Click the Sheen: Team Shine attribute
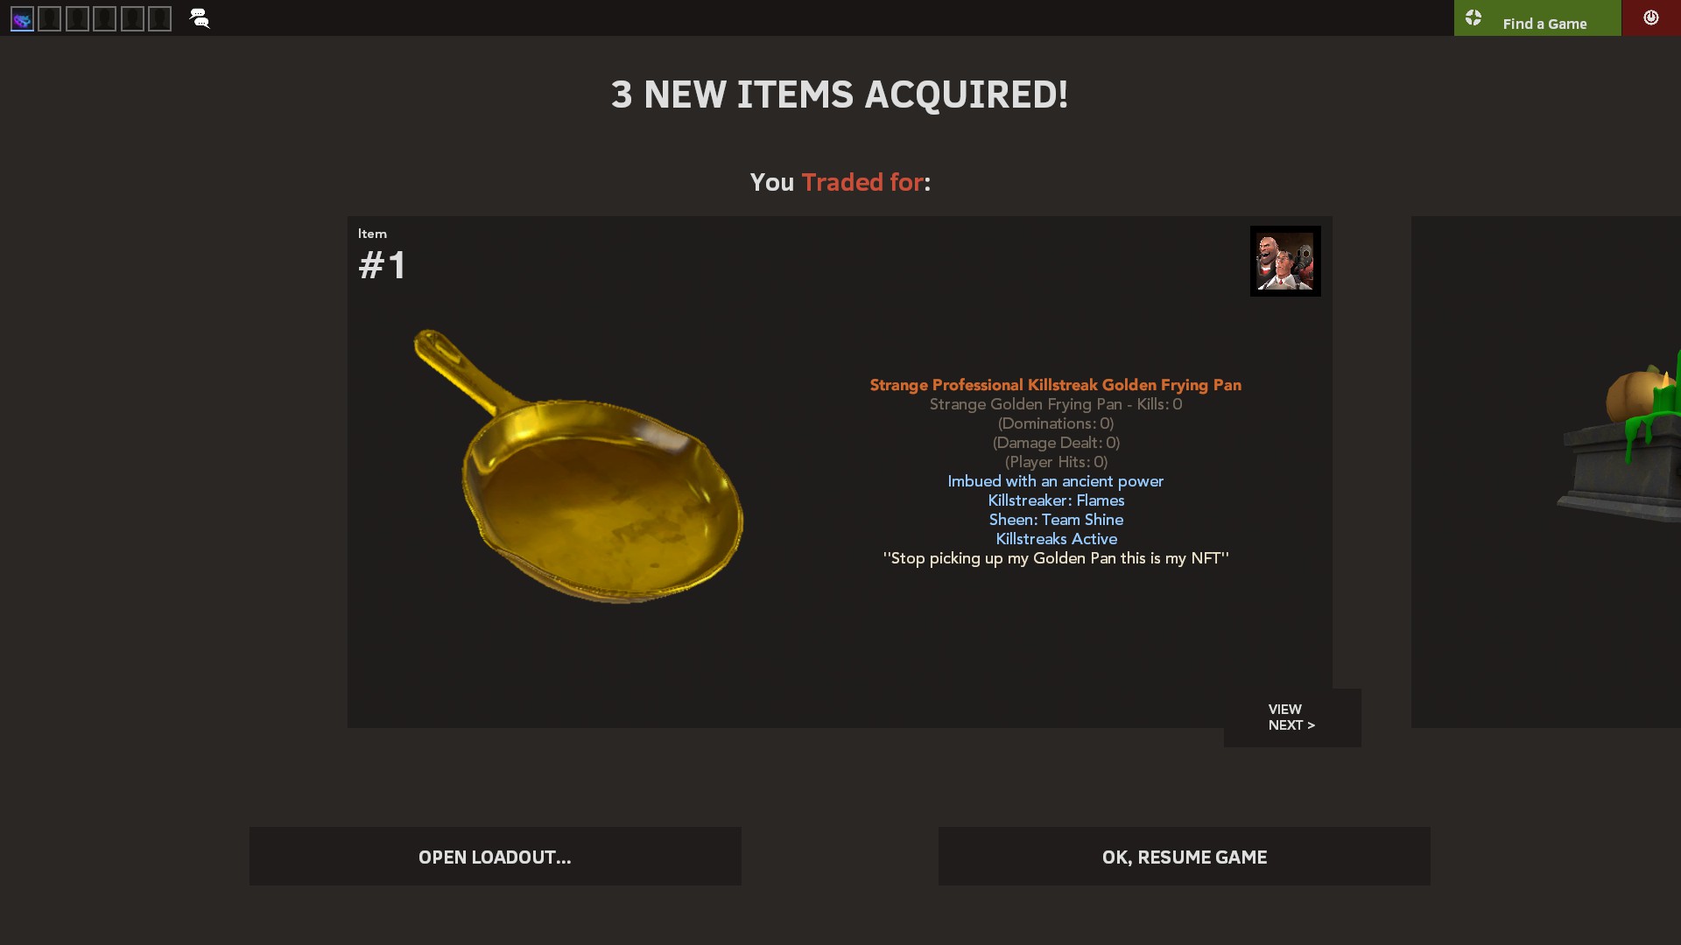Viewport: 1681px width, 945px height. pos(1056,520)
